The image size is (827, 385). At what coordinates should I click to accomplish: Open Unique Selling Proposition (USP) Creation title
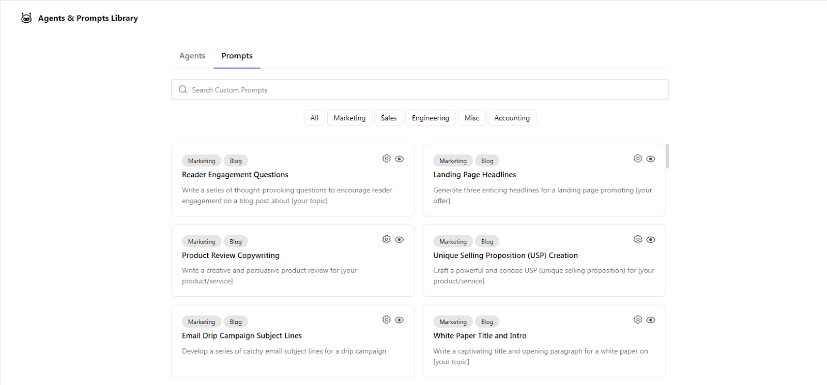(506, 255)
